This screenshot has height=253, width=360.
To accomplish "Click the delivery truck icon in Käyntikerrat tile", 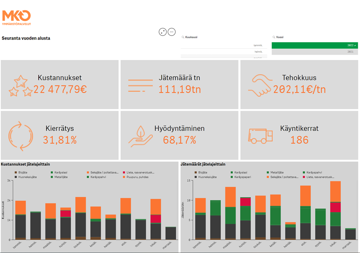I will [260, 136].
